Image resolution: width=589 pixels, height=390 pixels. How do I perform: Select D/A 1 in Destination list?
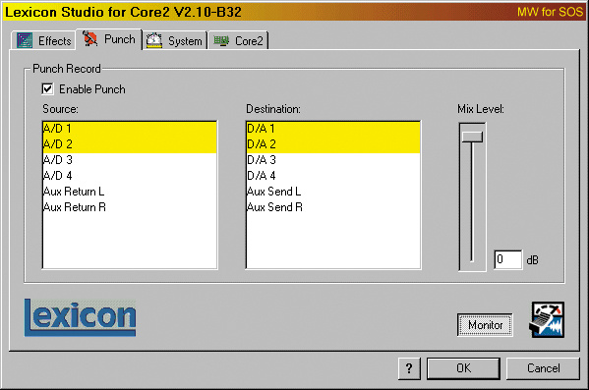(x=333, y=129)
